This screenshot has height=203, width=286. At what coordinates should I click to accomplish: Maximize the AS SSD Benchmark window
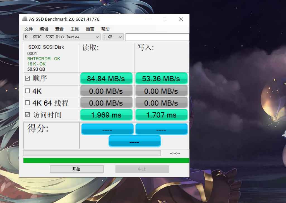(164, 19)
